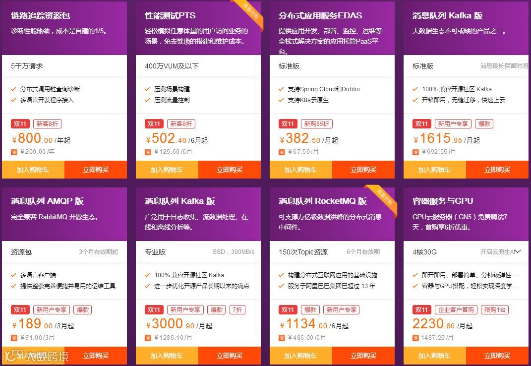Click the gift icon beside ¥81.00/3月

point(14,338)
